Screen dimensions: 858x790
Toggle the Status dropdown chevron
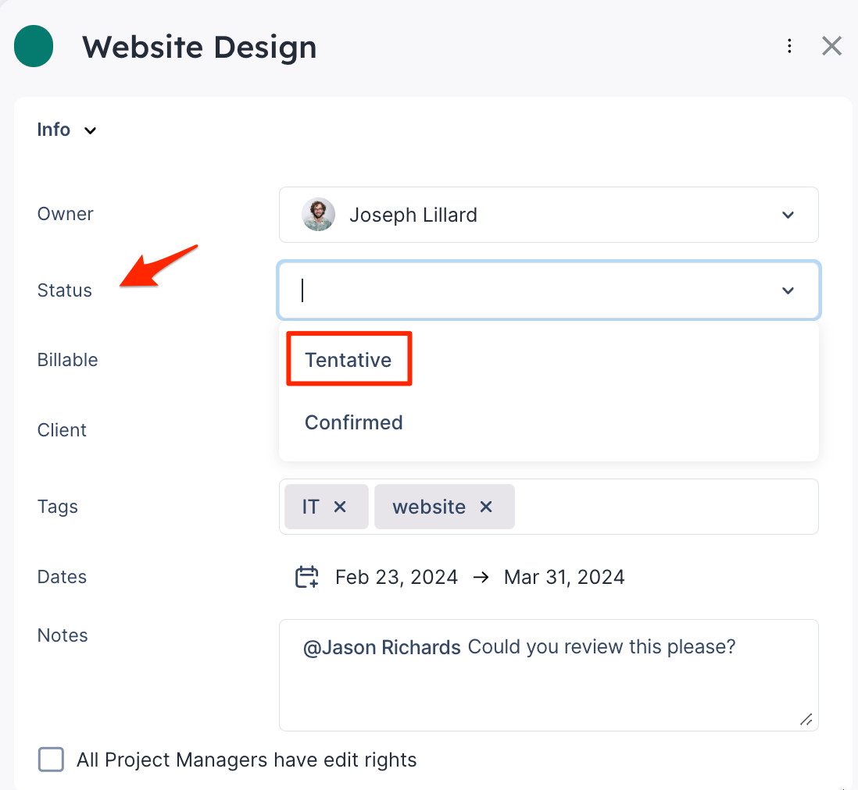pos(788,290)
